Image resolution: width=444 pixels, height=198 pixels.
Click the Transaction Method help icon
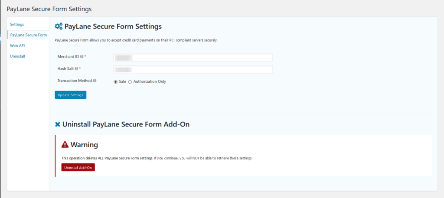click(95, 81)
